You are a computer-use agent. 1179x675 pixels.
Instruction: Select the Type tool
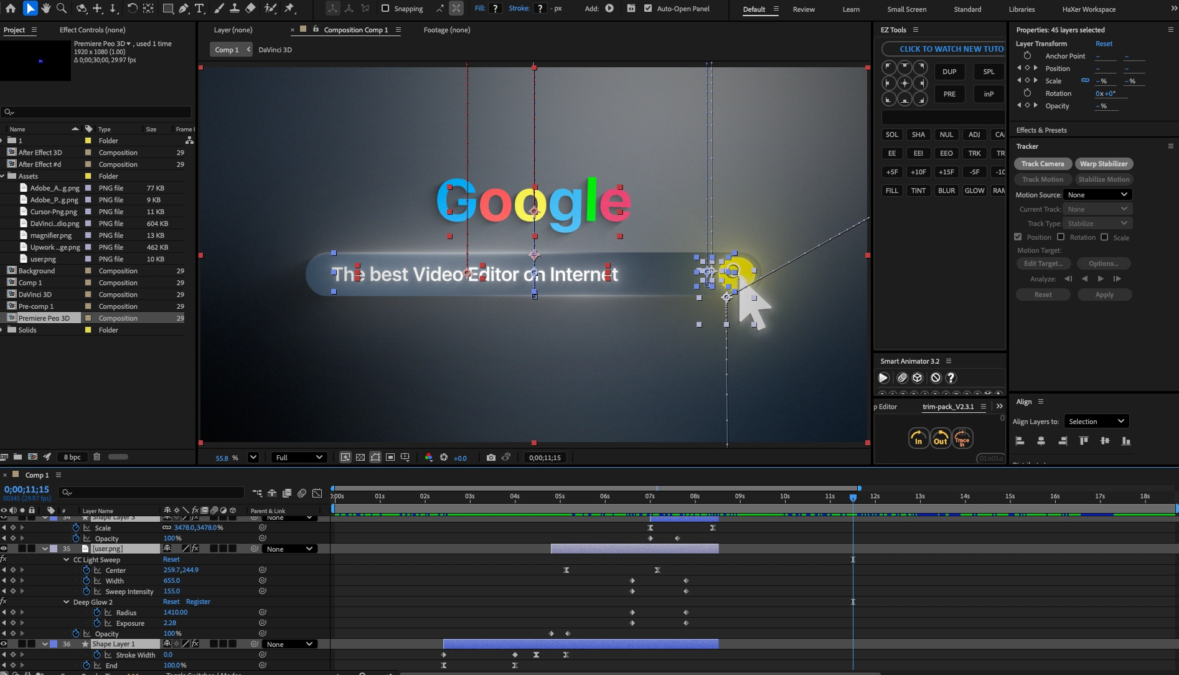coord(199,8)
